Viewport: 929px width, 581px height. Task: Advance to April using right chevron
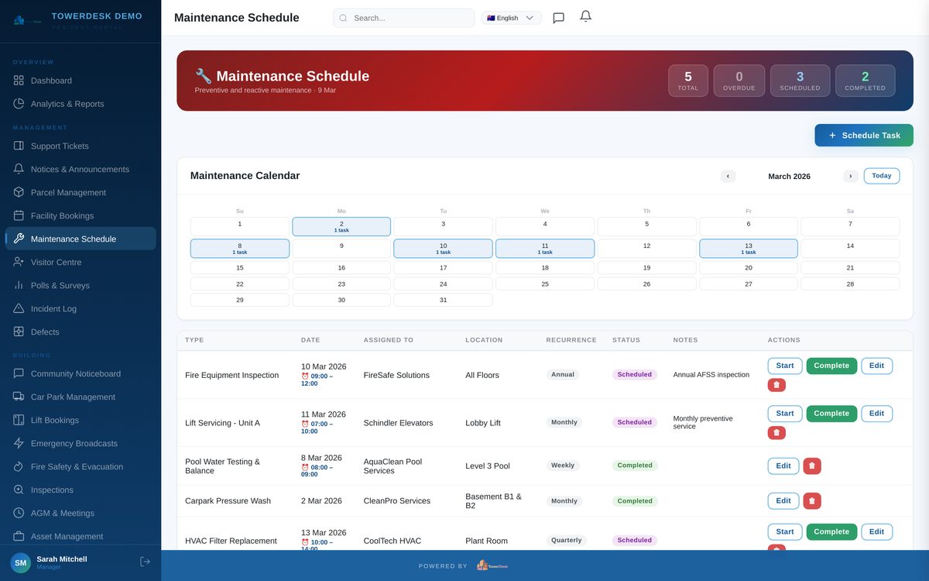(850, 176)
